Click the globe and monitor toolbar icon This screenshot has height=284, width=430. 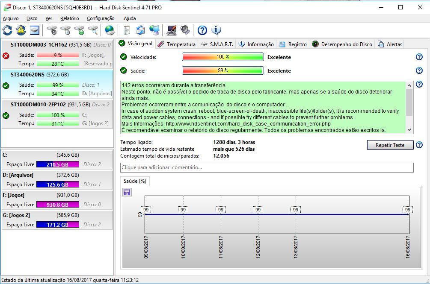tap(154, 30)
